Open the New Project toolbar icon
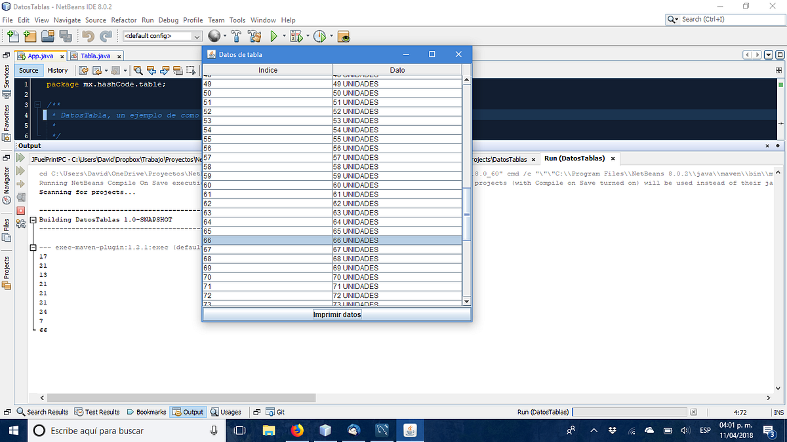Image resolution: width=787 pixels, height=442 pixels. click(x=30, y=36)
